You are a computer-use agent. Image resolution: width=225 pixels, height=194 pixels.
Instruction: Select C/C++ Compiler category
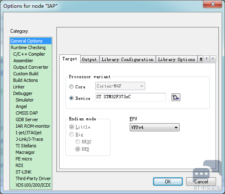click(31, 54)
